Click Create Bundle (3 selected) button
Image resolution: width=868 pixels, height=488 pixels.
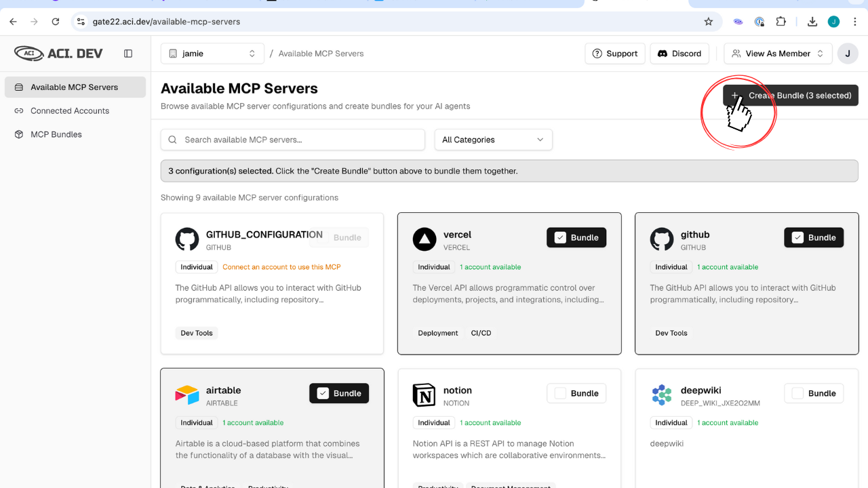(x=791, y=96)
